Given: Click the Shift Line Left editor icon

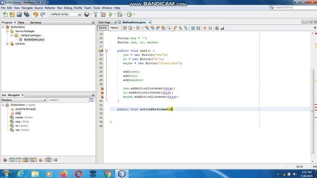Looking at the screenshot, I should point(193,28).
